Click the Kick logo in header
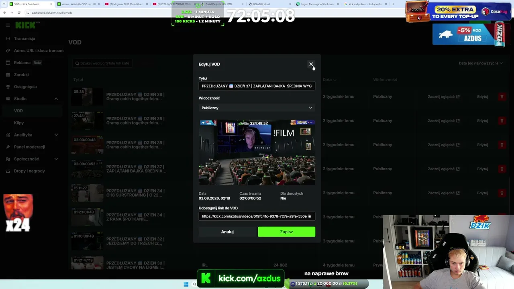The image size is (514, 289). tap(27, 25)
